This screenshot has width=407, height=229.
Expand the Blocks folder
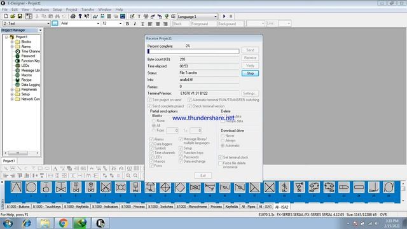(x=12, y=42)
